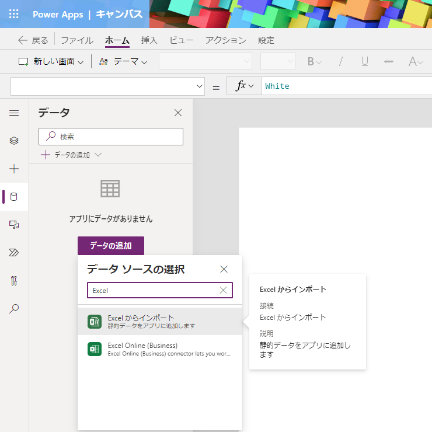Open the 設定 tab
Viewport: 432px width, 432px height.
point(266,40)
